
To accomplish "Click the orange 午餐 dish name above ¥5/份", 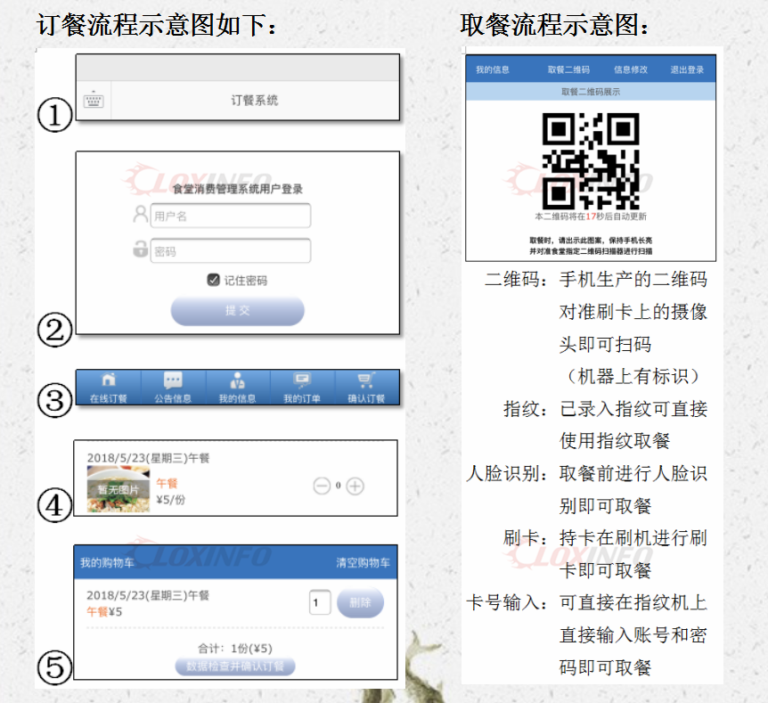I will [167, 483].
